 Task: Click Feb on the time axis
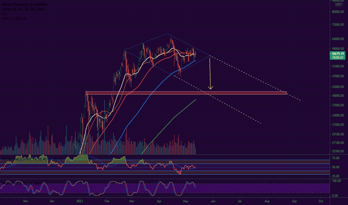click(107, 201)
